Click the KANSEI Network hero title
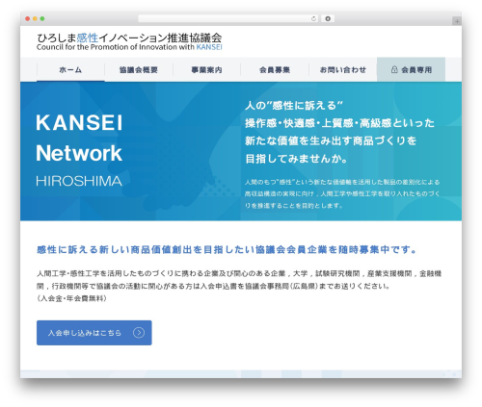This screenshot has height=407, width=482. (79, 138)
